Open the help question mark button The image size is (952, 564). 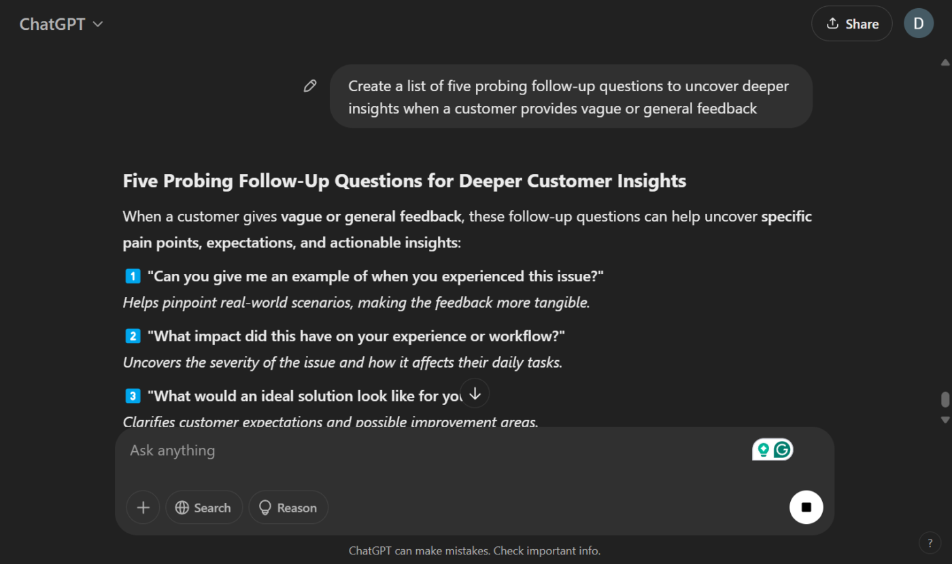tap(930, 543)
